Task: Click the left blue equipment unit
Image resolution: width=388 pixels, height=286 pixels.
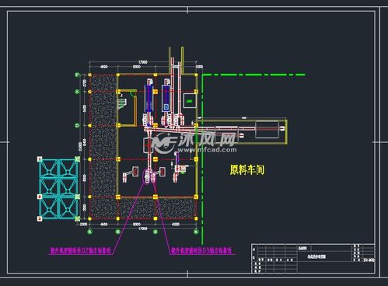Action: 149,98
